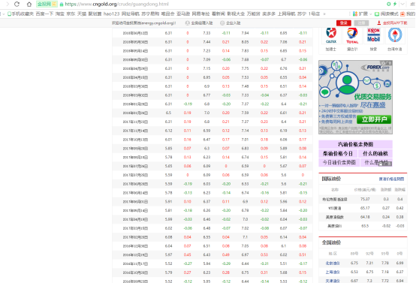Expand the bookmarks overflow chevron

click(x=324, y=14)
